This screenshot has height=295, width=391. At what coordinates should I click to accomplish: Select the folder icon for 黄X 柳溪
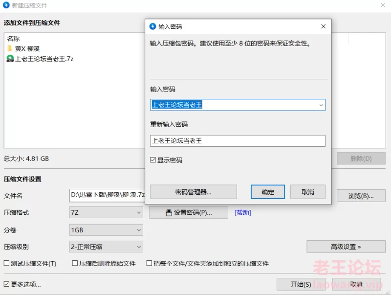tap(10, 48)
